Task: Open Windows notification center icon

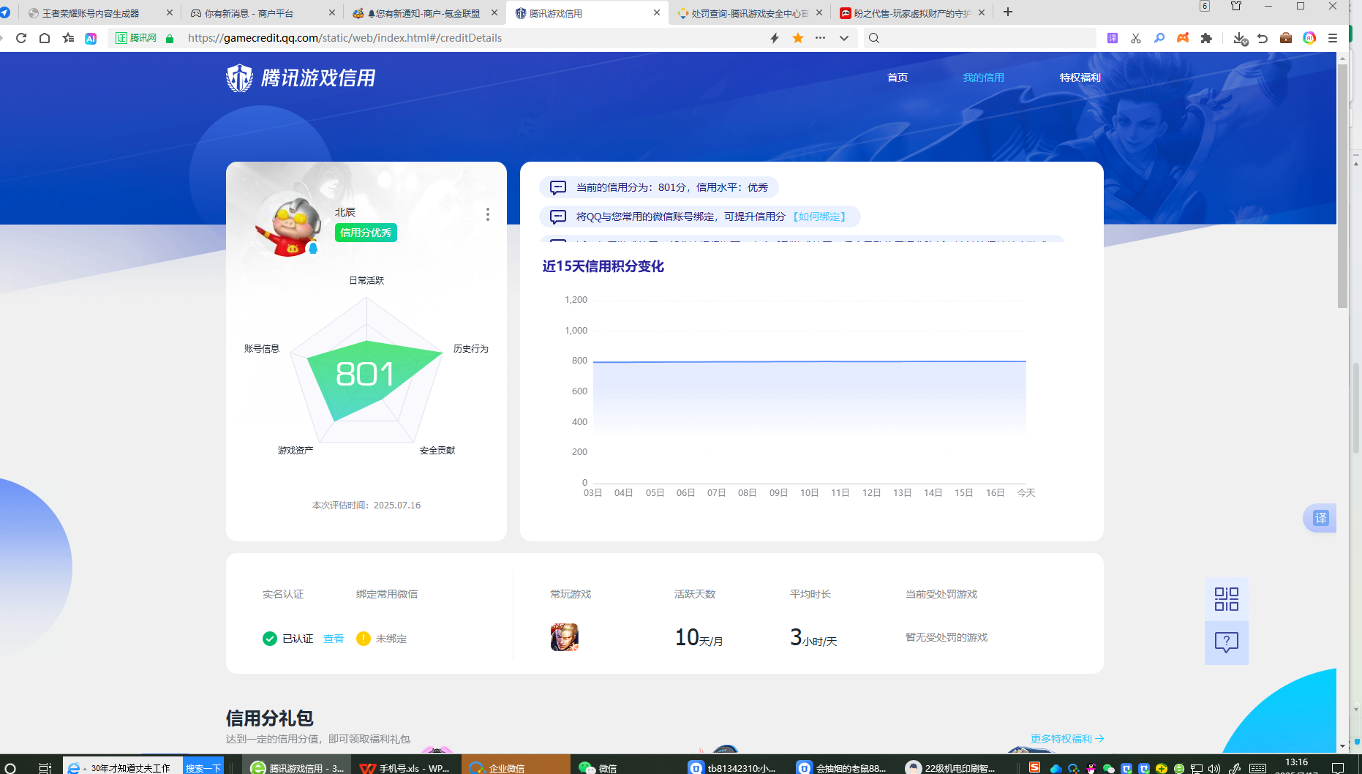Action: 1338,768
